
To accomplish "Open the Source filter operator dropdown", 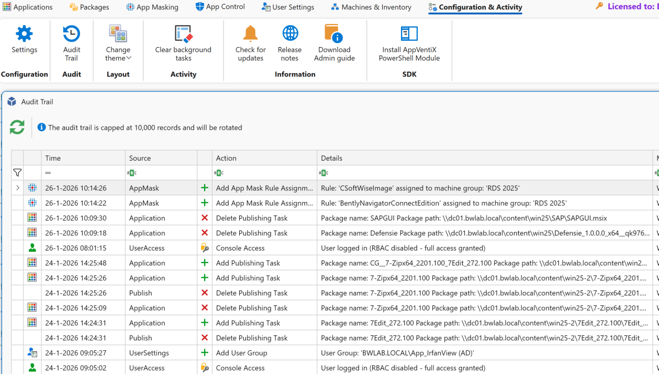I will [x=132, y=173].
